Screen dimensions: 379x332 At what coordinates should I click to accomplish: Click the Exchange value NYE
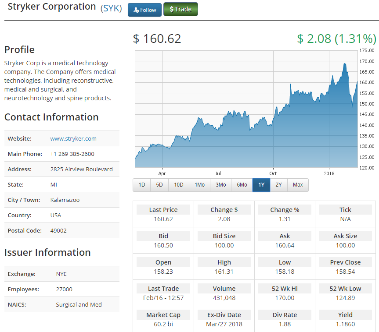pos(61,274)
